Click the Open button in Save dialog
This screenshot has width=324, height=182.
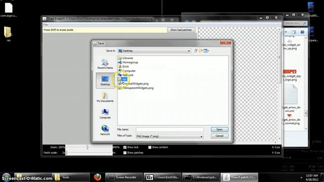(219, 129)
